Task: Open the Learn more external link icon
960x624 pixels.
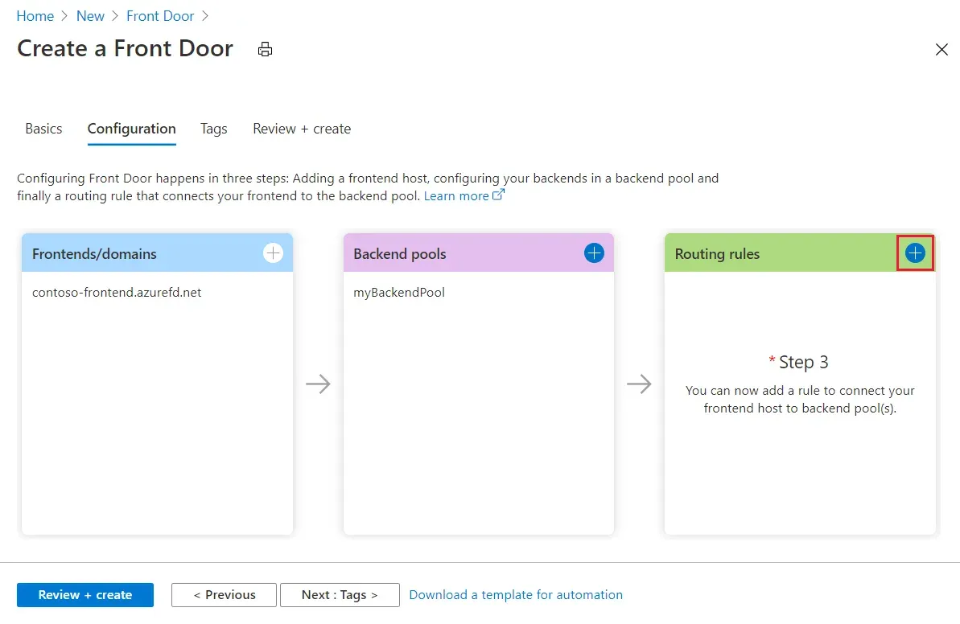Action: click(499, 195)
